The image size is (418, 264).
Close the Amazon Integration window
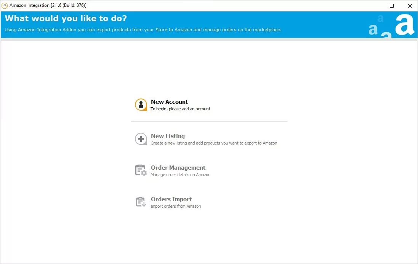pos(410,6)
